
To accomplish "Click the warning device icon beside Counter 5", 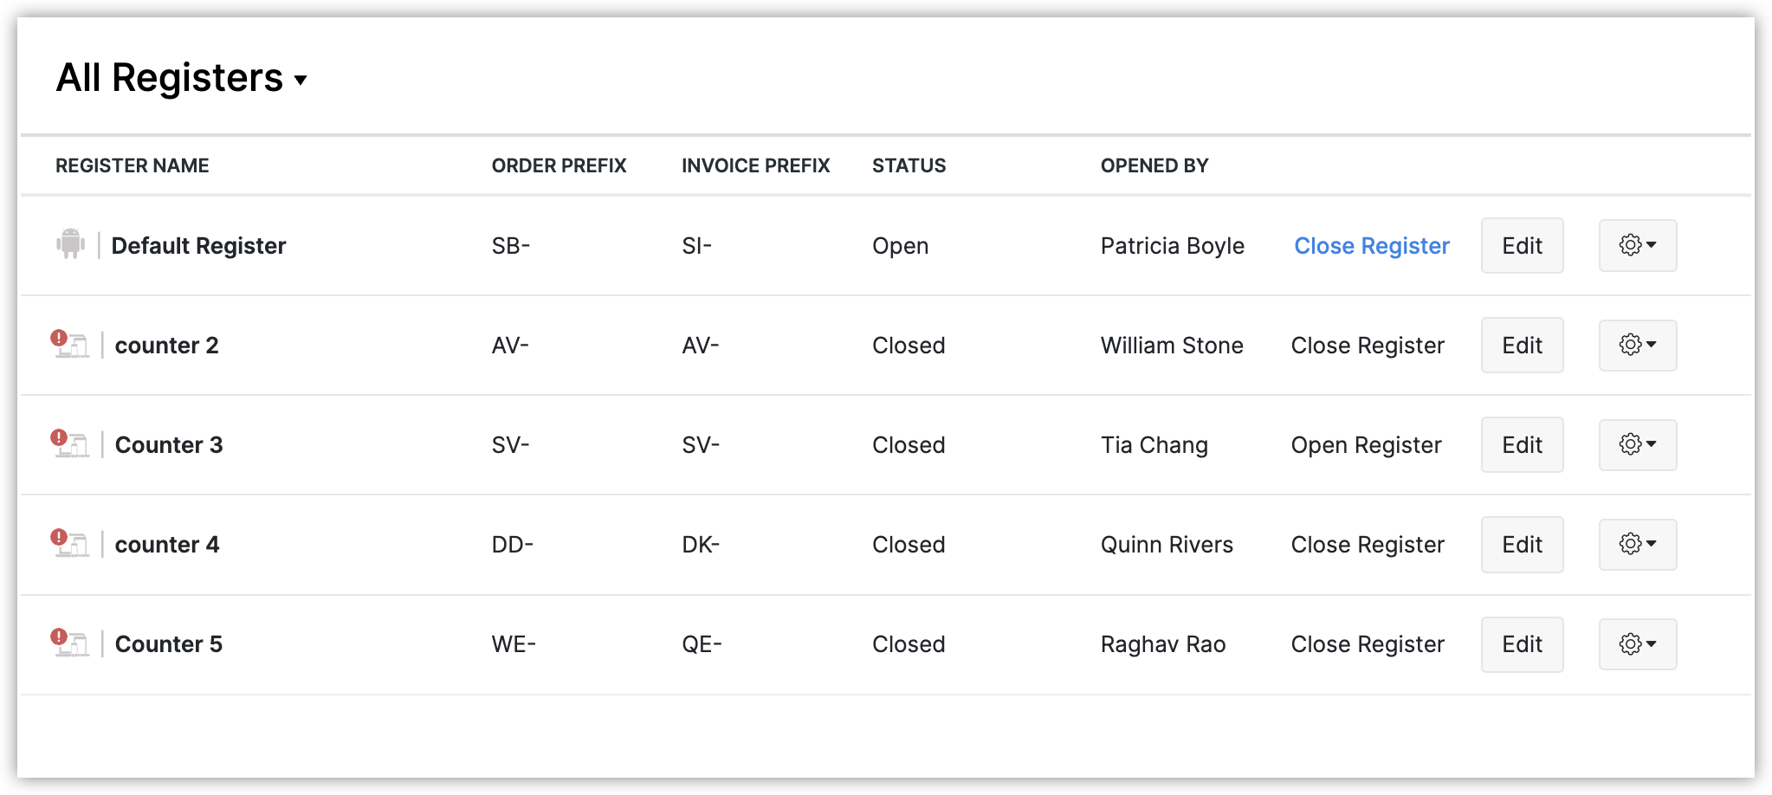I will [70, 643].
